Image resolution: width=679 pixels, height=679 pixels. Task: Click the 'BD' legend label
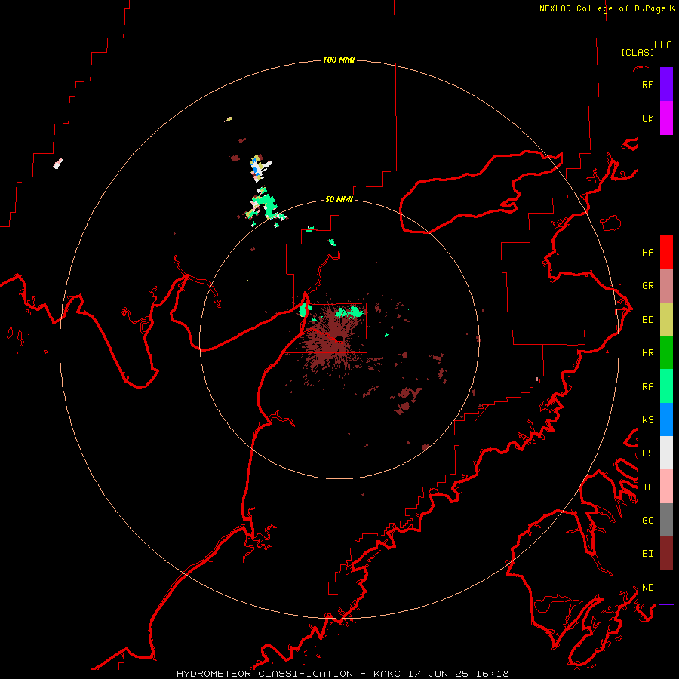click(647, 320)
